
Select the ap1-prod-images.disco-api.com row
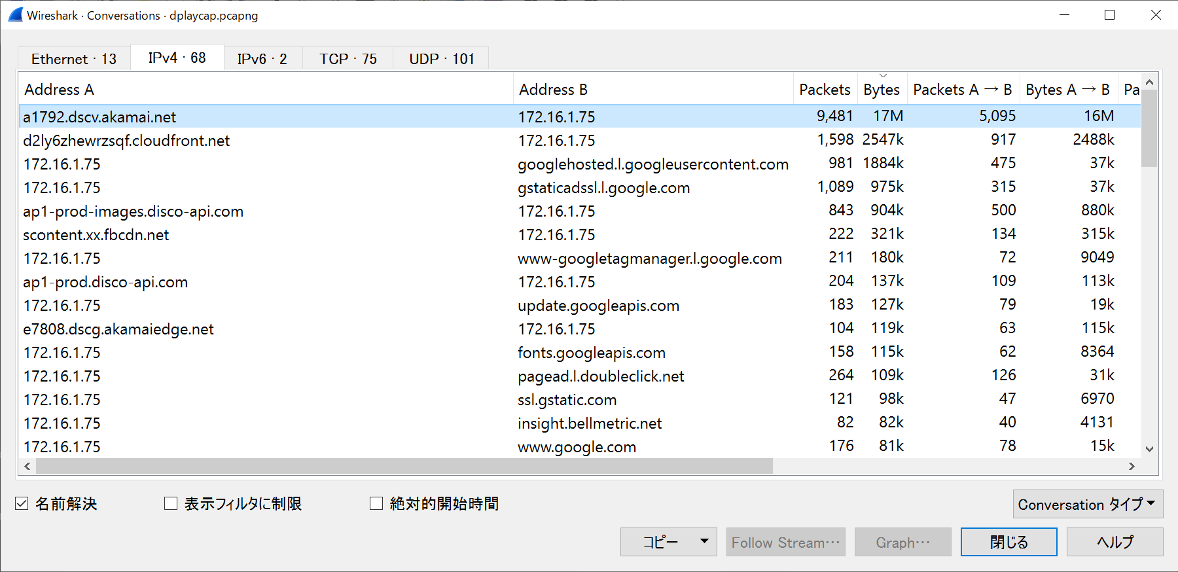coord(580,211)
